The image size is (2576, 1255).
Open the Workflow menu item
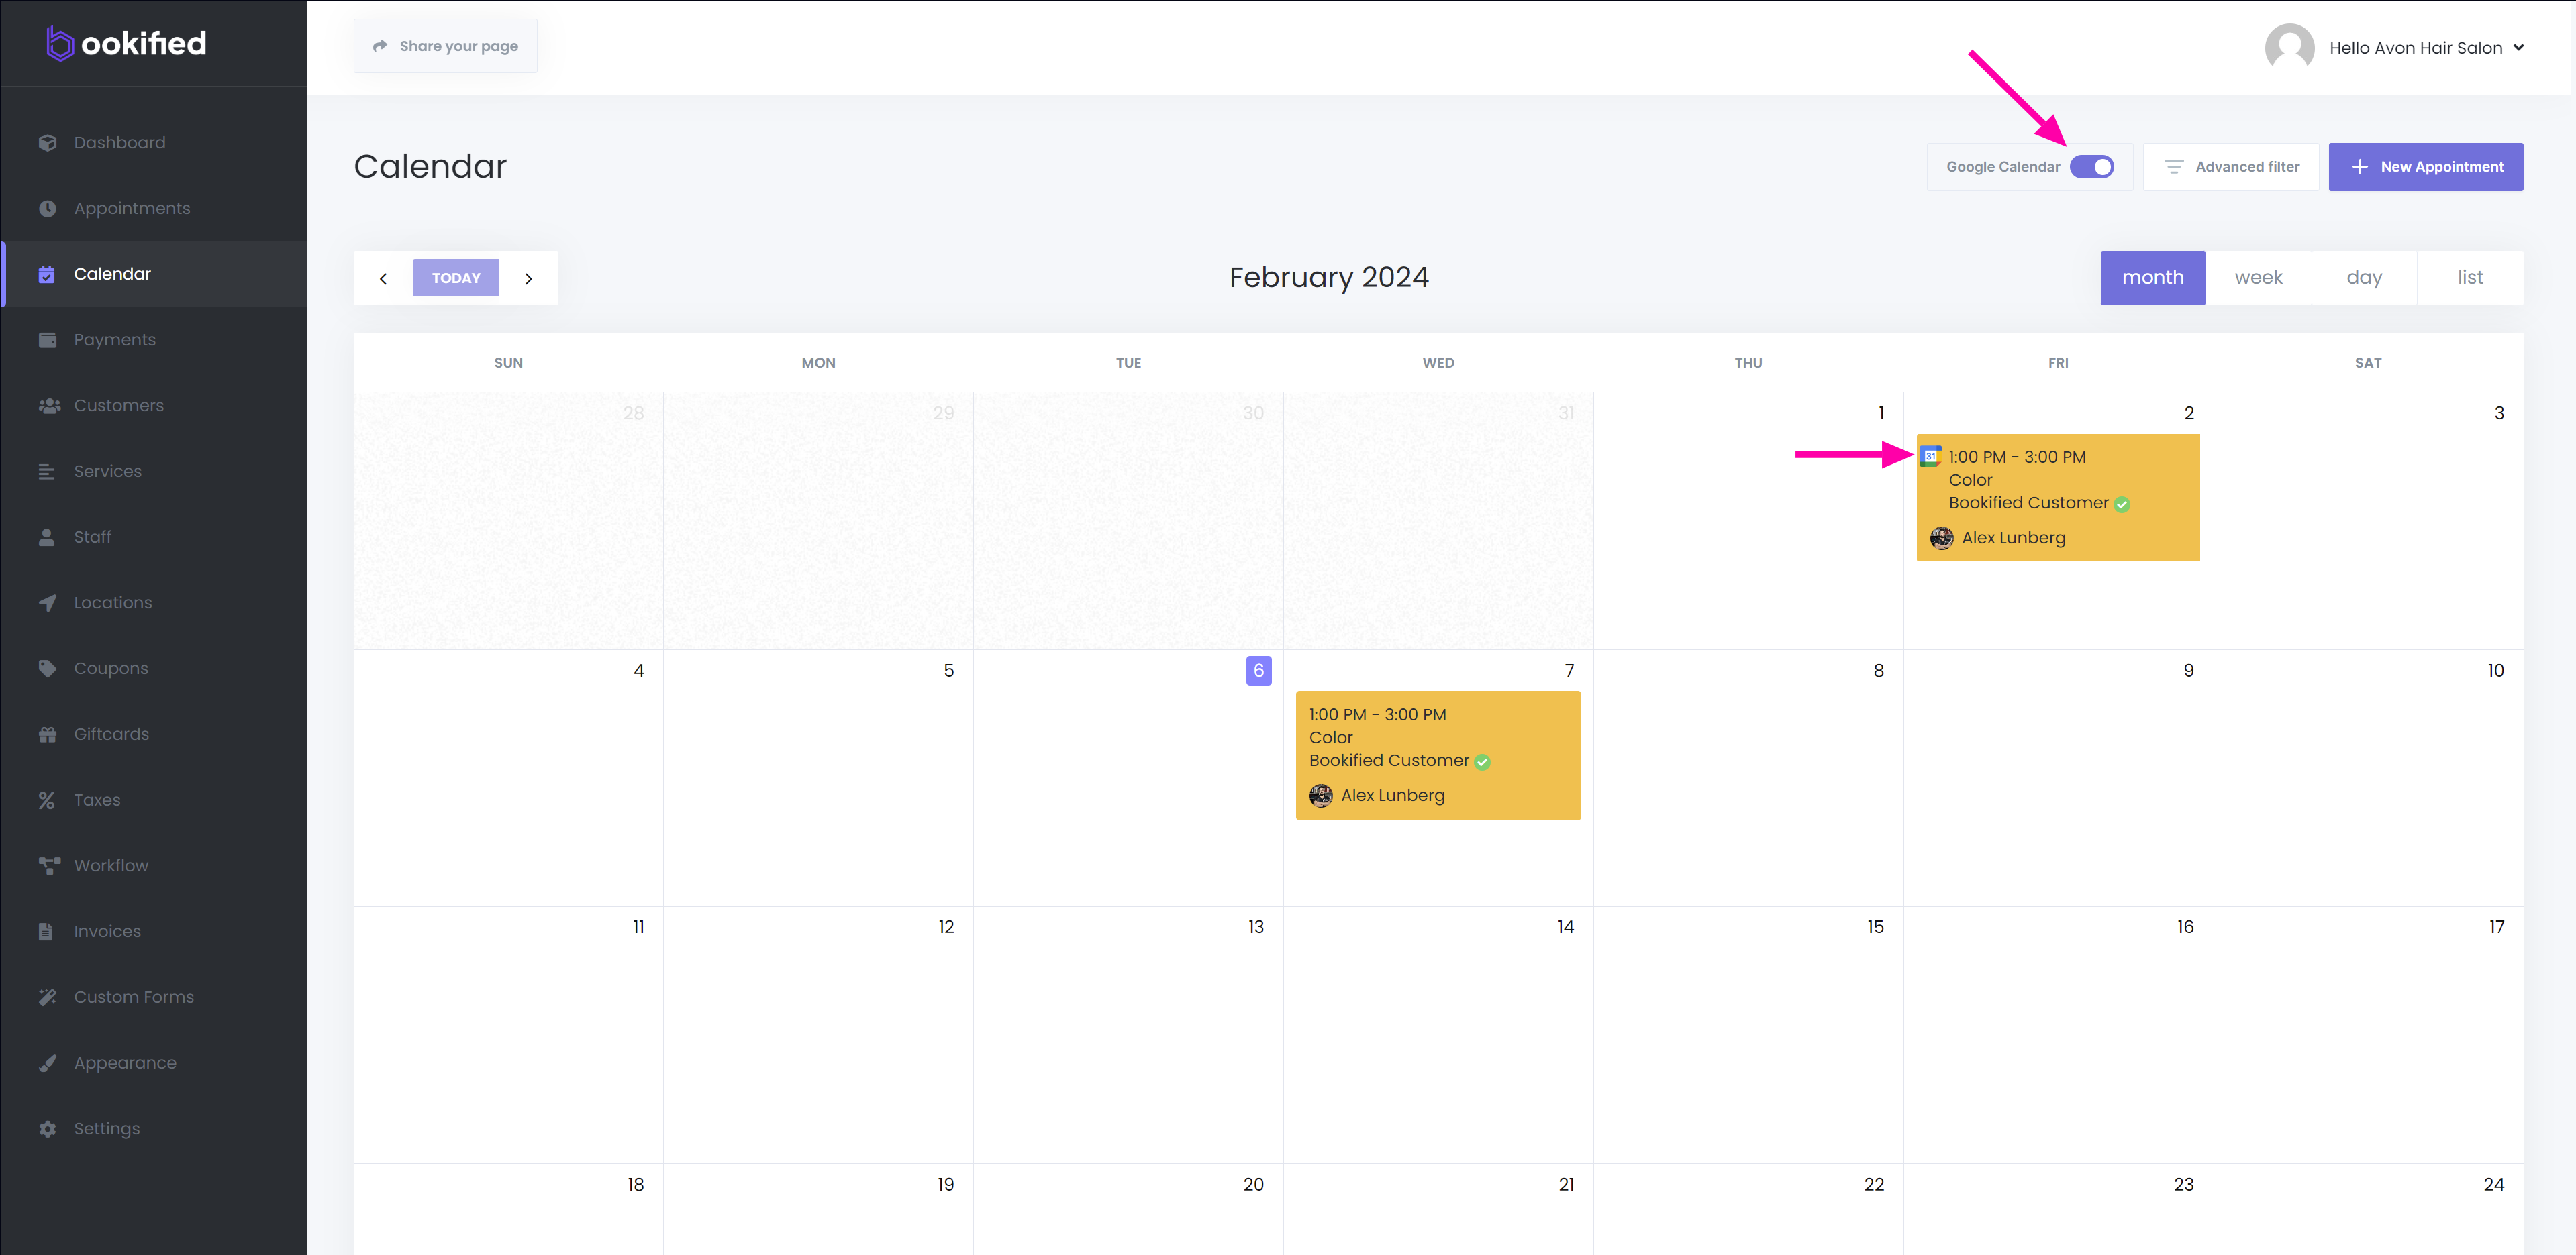click(154, 865)
